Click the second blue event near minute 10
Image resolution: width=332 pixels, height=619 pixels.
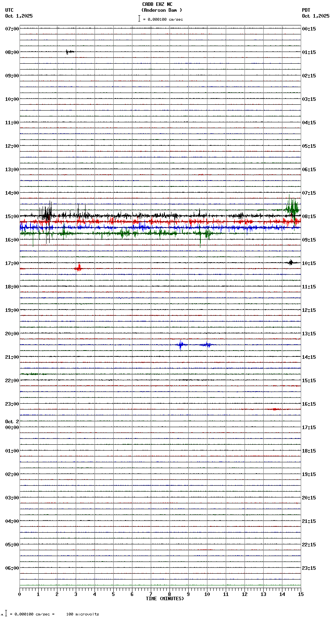click(x=206, y=345)
